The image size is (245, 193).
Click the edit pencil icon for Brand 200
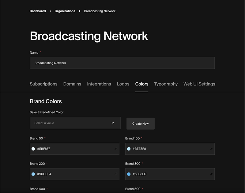point(116,174)
